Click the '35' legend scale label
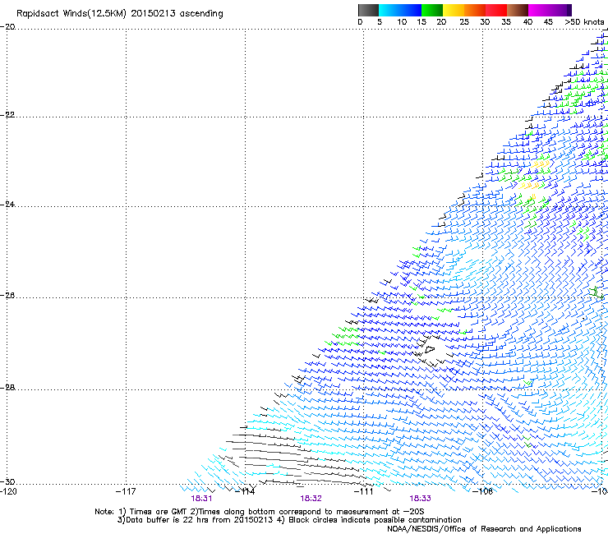The height and width of the screenshot is (534, 608). point(506,22)
